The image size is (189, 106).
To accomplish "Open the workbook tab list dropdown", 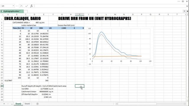I will (184, 11).
